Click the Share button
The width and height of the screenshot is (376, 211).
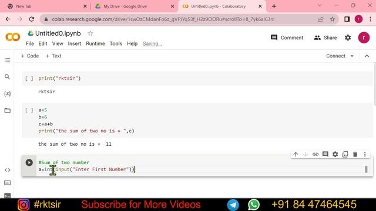click(x=325, y=38)
